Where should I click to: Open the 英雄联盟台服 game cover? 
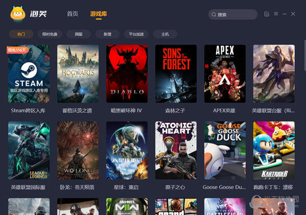click(x=274, y=74)
